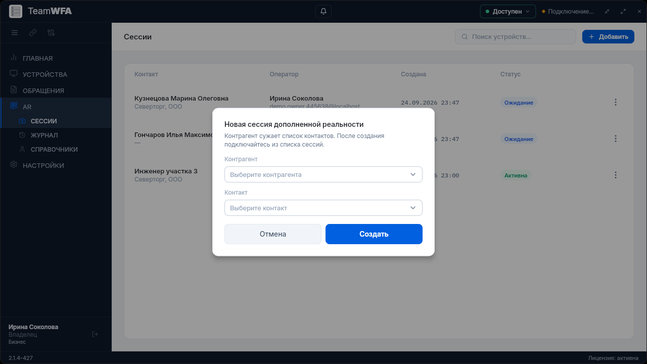The height and width of the screenshot is (364, 647).
Task: Click the Добавить button
Action: [x=608, y=36]
